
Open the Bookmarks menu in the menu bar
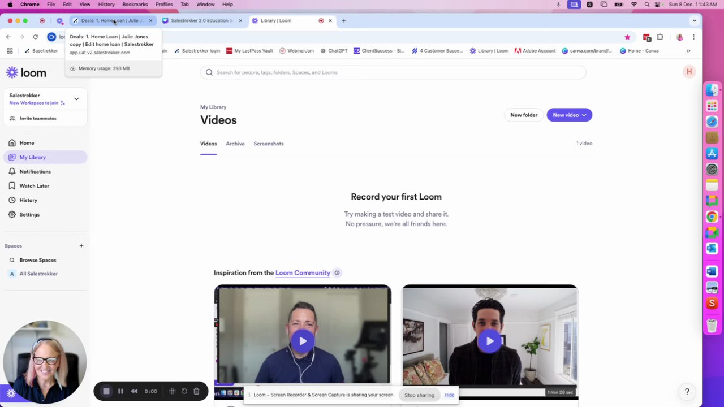(x=135, y=5)
